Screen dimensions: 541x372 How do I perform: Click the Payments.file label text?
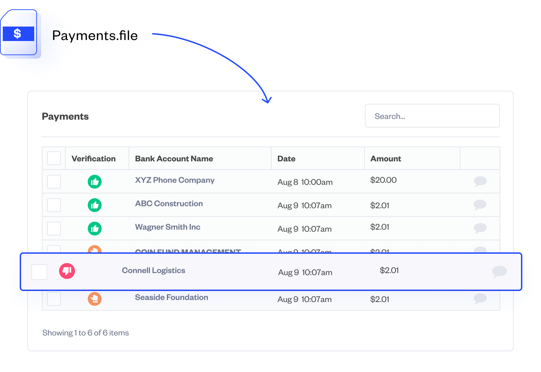click(95, 36)
